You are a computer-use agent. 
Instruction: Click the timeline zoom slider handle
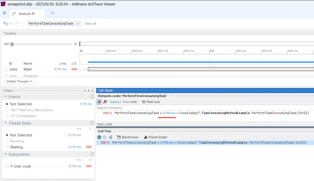tap(12, 44)
